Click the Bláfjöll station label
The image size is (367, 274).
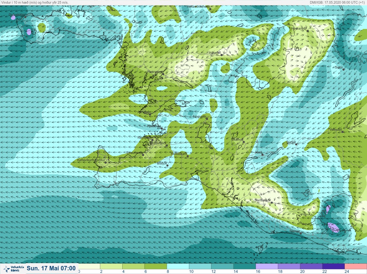click(162, 164)
